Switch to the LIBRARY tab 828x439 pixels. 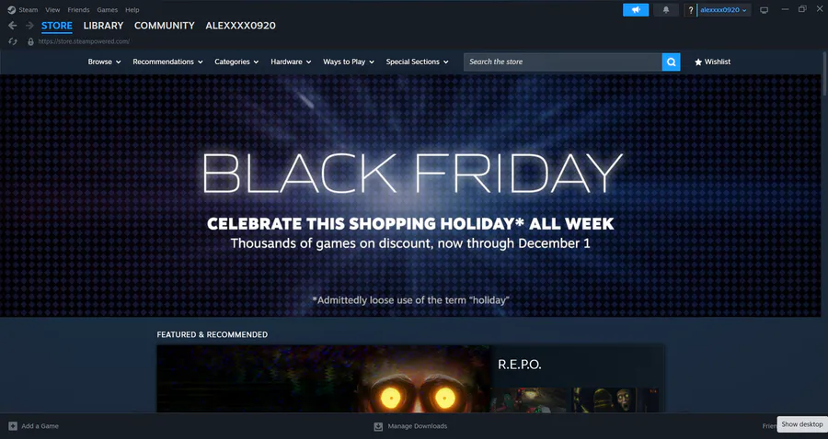tap(103, 26)
